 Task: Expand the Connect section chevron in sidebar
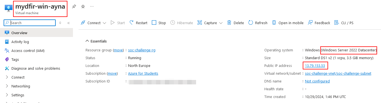(x=7, y=77)
